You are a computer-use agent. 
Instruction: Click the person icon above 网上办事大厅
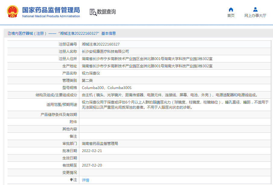[x=255, y=9]
